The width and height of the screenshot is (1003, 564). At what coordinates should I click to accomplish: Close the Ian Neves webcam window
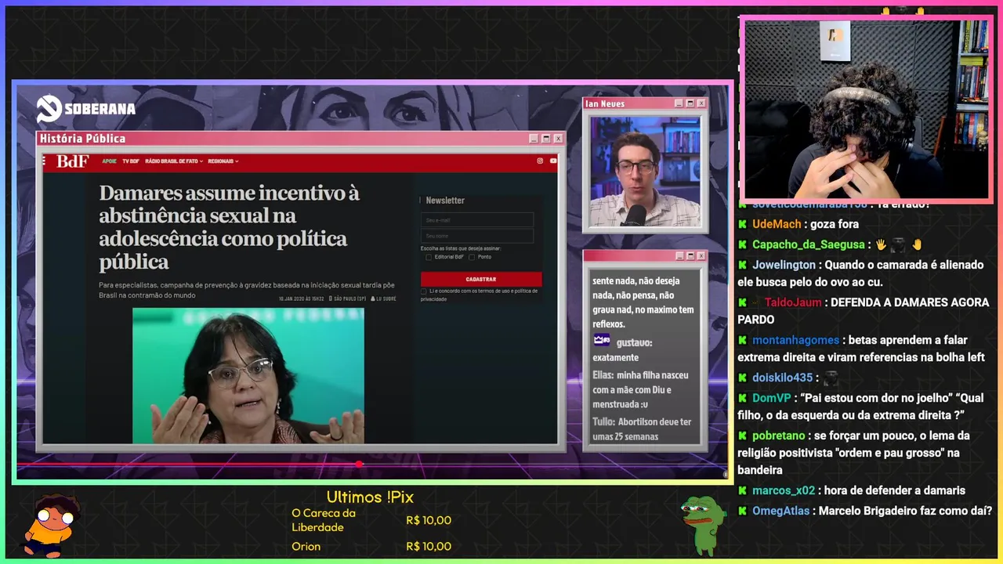tap(701, 103)
